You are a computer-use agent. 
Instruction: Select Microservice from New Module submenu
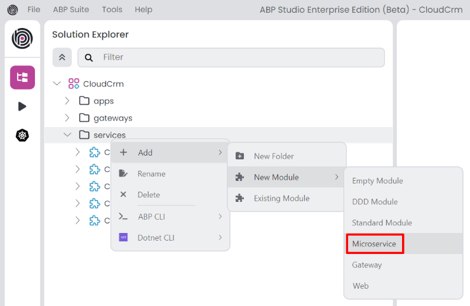coord(374,244)
